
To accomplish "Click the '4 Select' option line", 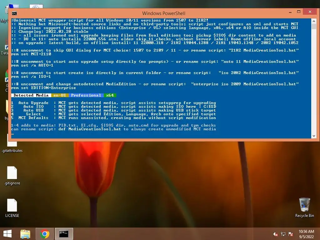I will tap(113, 114).
